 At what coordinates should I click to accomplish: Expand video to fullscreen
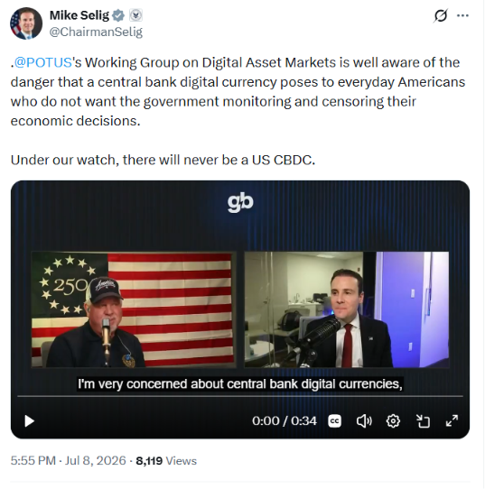click(x=452, y=421)
